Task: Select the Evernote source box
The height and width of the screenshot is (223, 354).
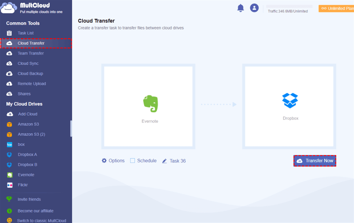Action: (148, 106)
